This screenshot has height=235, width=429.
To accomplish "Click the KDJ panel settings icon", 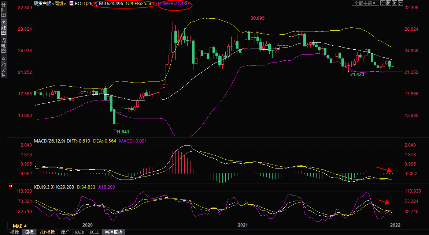I will [x=11, y=186].
